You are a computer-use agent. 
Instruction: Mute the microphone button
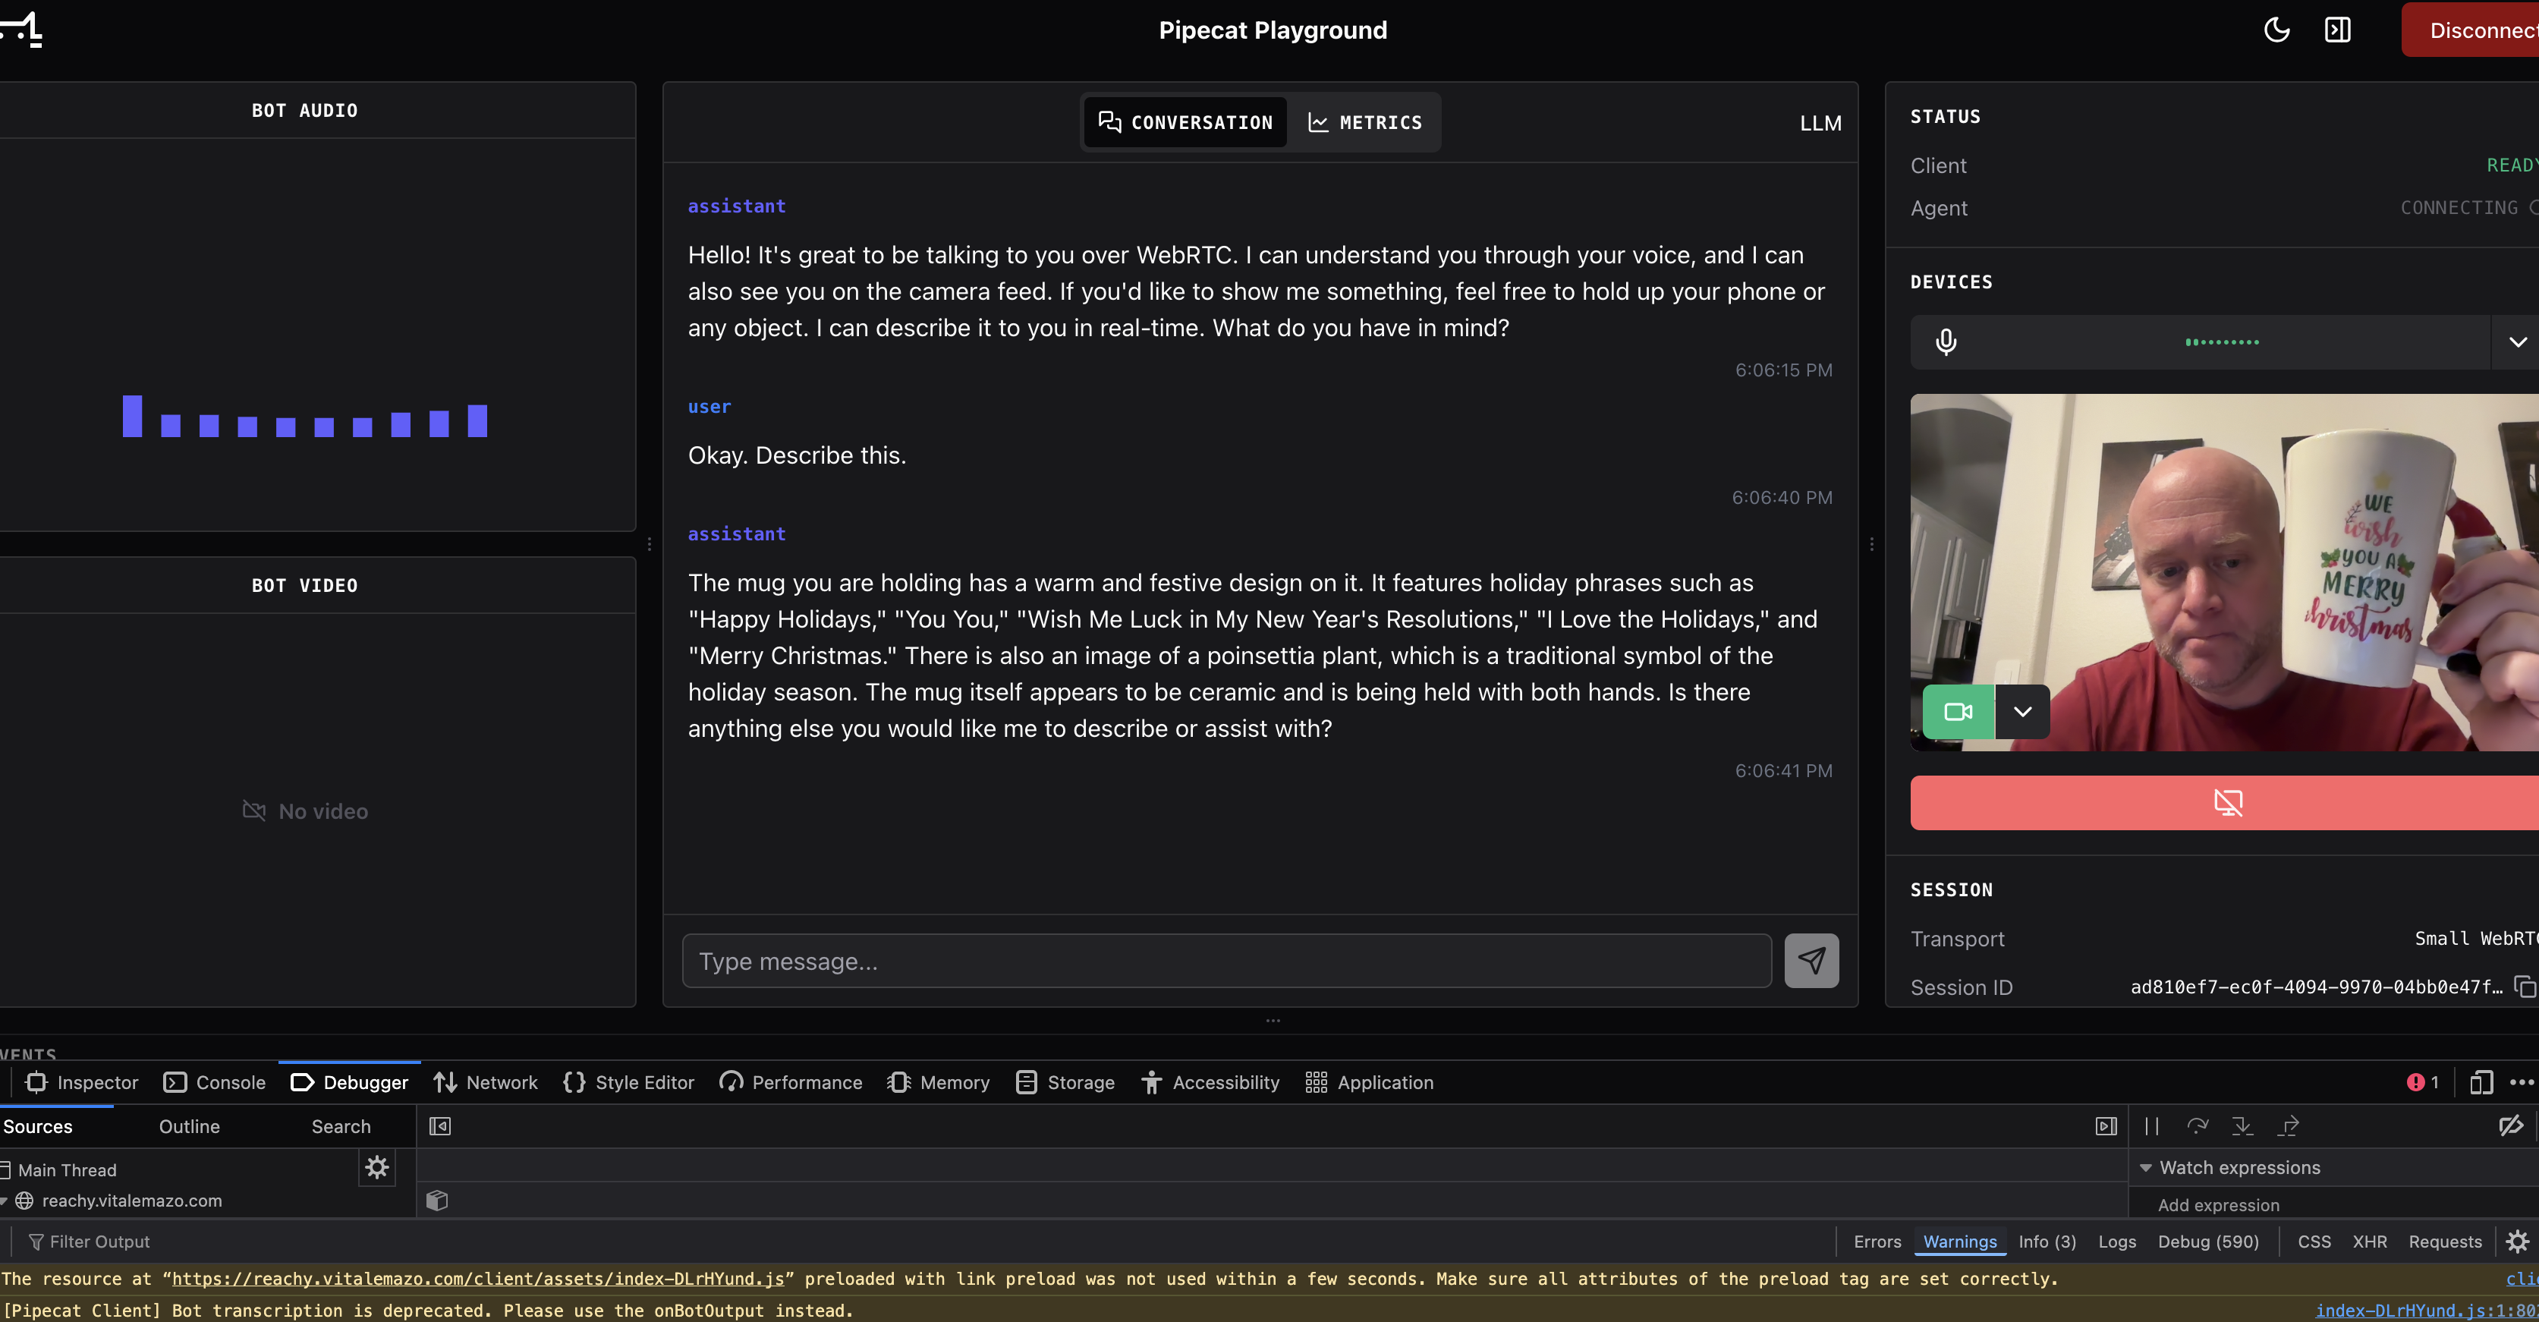click(1946, 342)
